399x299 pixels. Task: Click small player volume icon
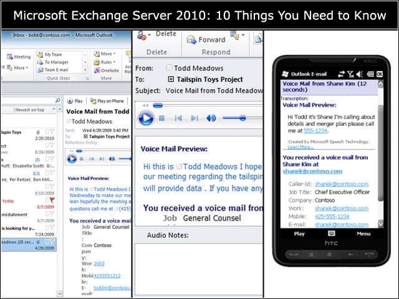112,159
